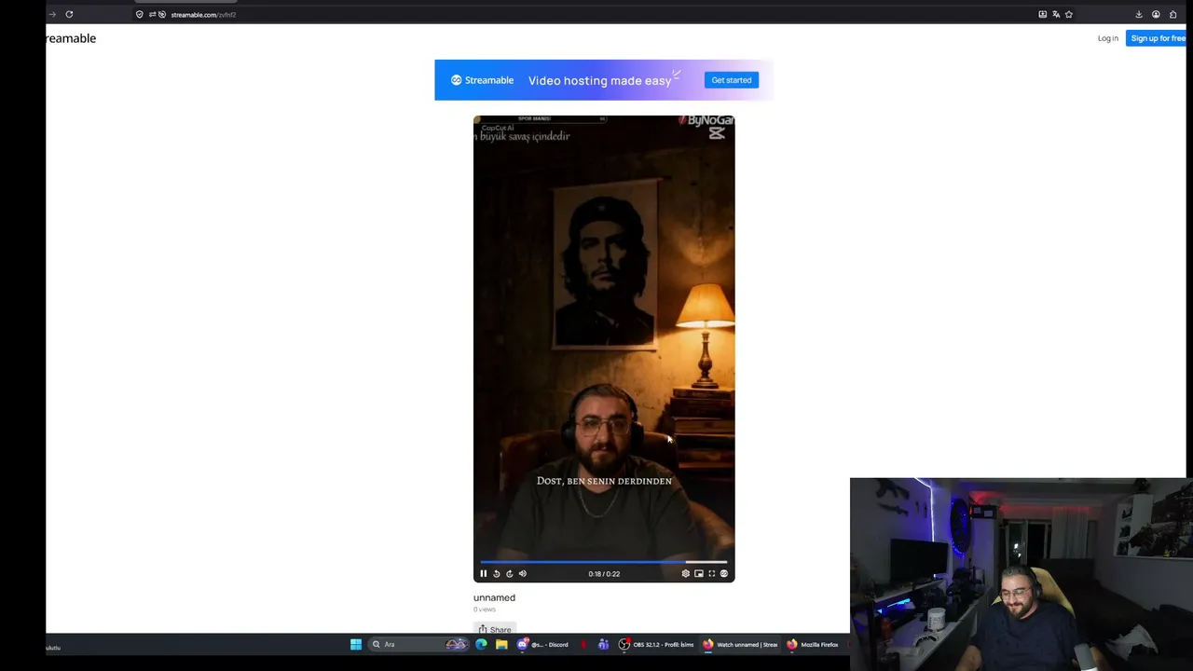Bookmark this page with the star icon
The image size is (1193, 671).
point(1069,14)
